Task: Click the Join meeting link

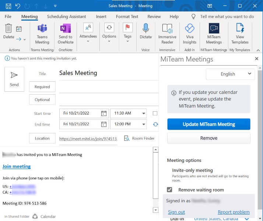Action: click(x=17, y=166)
